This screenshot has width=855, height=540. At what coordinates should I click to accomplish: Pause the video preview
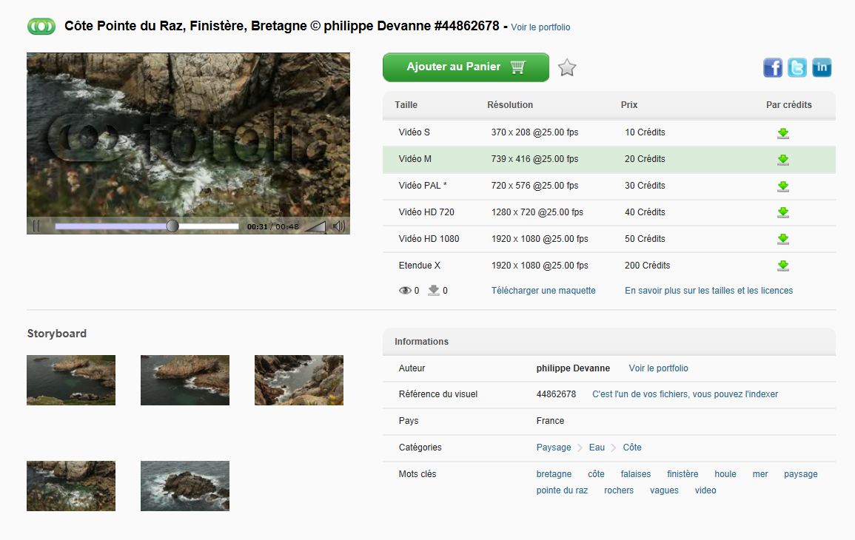[36, 226]
